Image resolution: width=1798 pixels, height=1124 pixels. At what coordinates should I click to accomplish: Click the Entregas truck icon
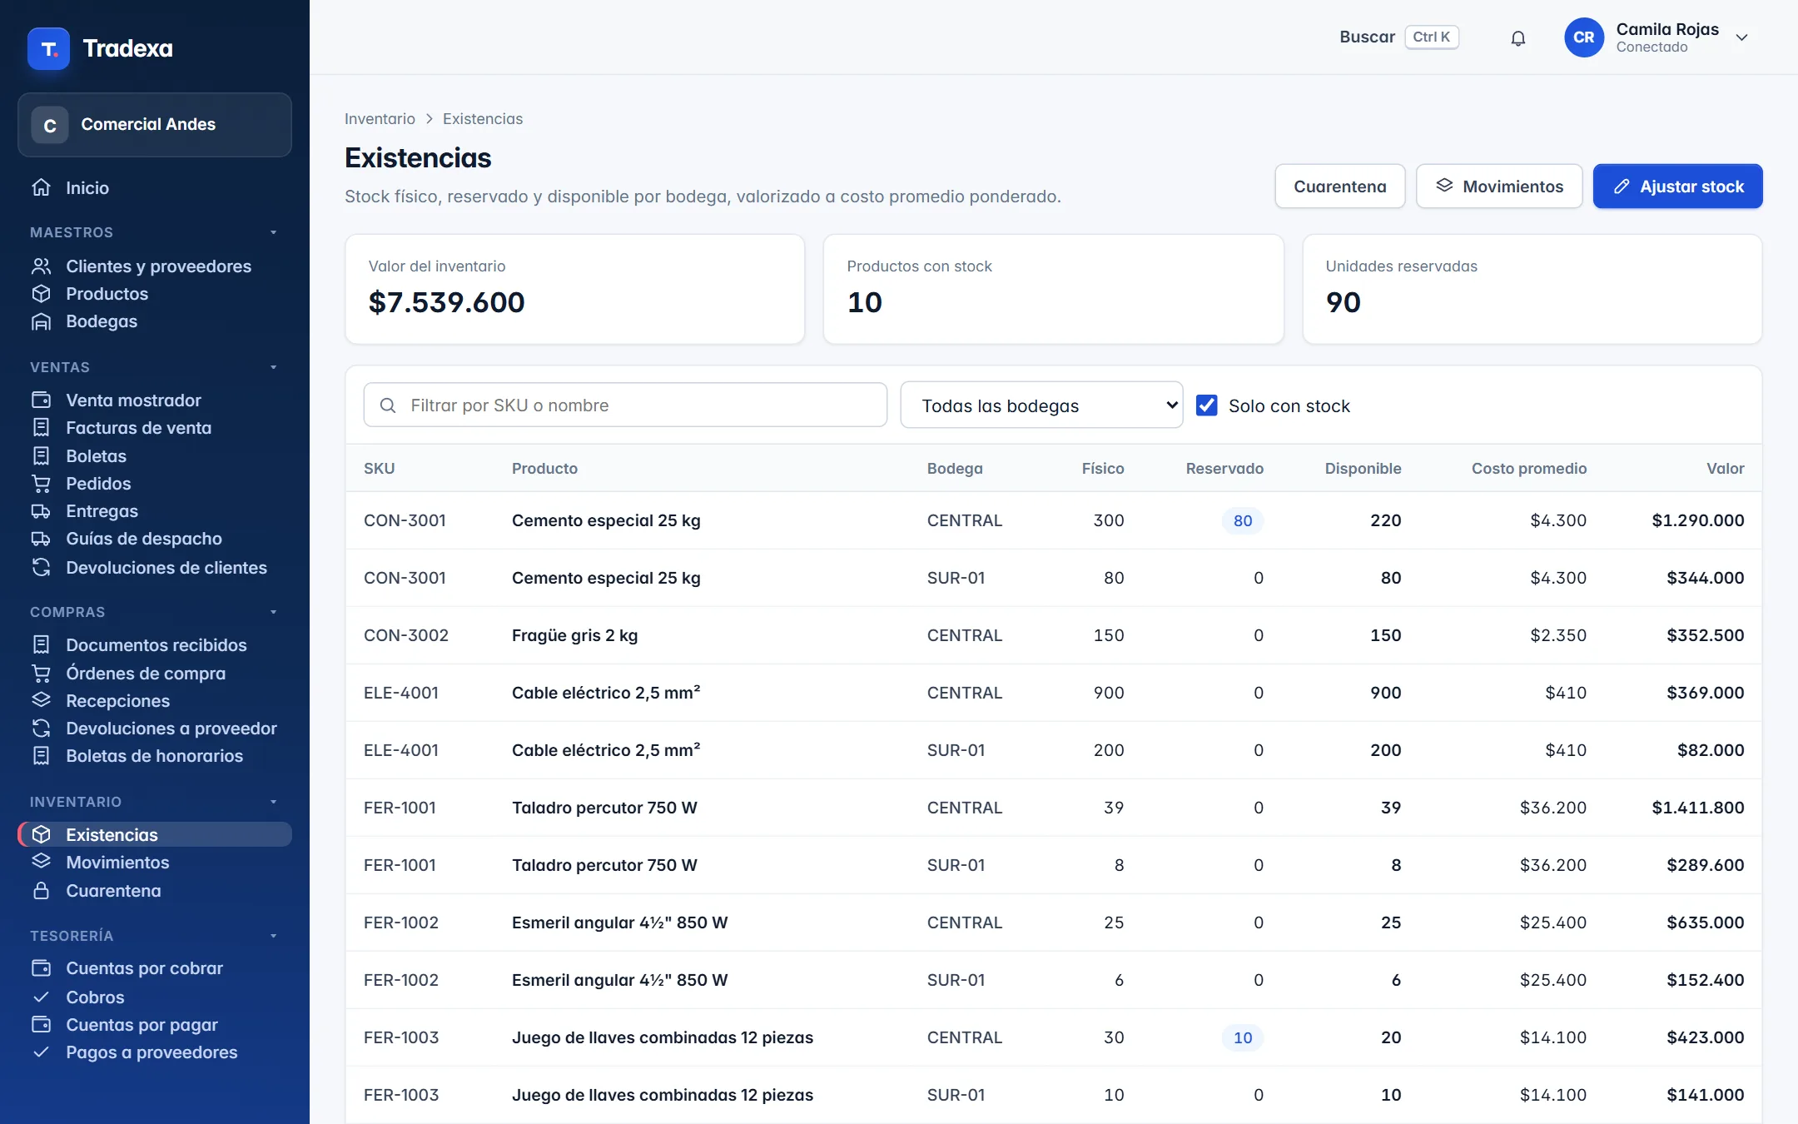pos(41,511)
